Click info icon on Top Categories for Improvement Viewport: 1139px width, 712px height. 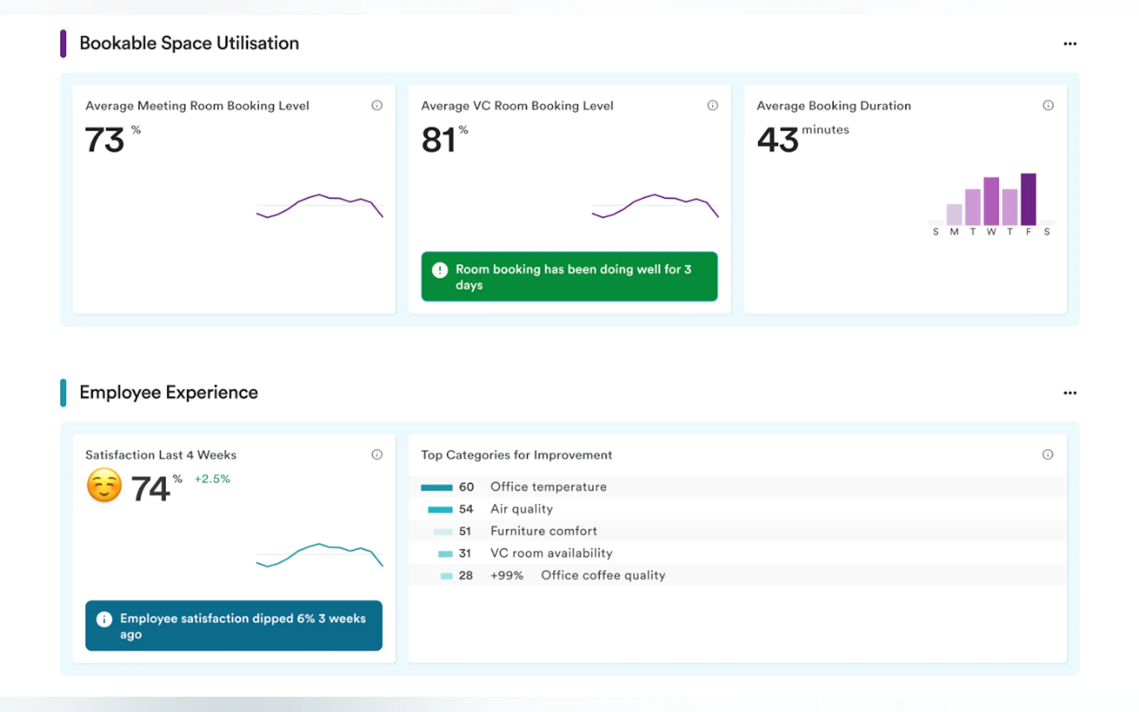[1047, 455]
